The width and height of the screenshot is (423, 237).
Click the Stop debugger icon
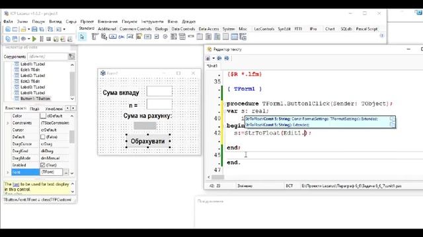(x=48, y=39)
